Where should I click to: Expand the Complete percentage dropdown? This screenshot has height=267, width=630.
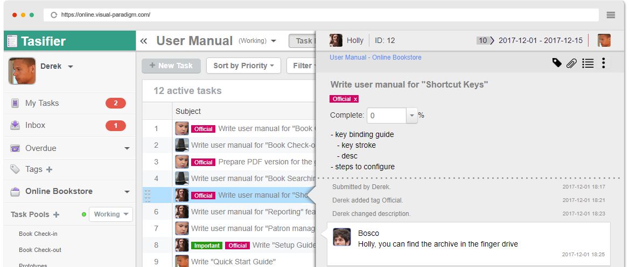(x=412, y=116)
